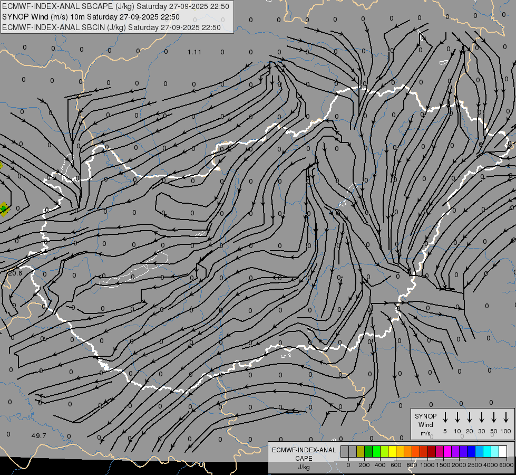Click the 2000 tick label on the CAPE scale

pyautogui.click(x=459, y=465)
